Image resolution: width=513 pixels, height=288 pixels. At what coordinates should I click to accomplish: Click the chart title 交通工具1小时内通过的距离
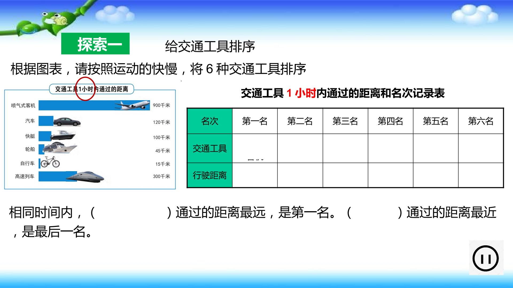(92, 89)
